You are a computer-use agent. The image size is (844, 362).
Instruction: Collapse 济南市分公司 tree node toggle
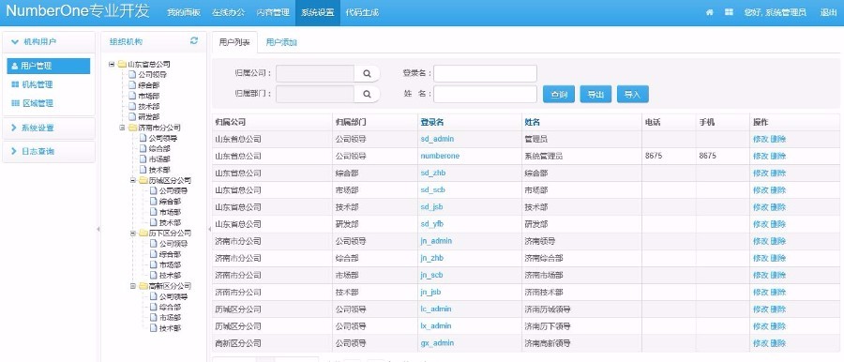click(x=122, y=128)
